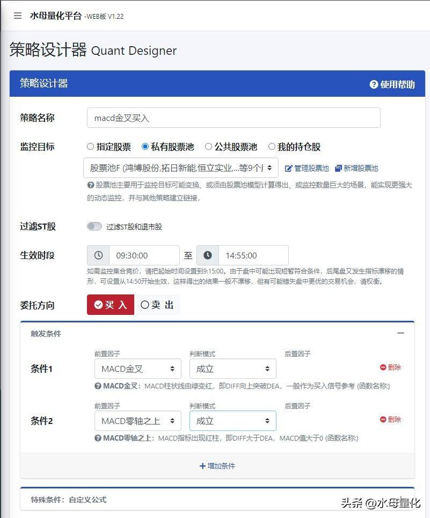Open the 条件1 MACD金叉 factor dropdown

138,369
